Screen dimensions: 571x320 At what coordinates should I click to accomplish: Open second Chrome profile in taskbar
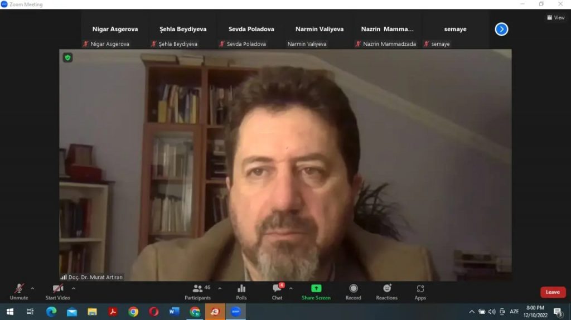195,312
